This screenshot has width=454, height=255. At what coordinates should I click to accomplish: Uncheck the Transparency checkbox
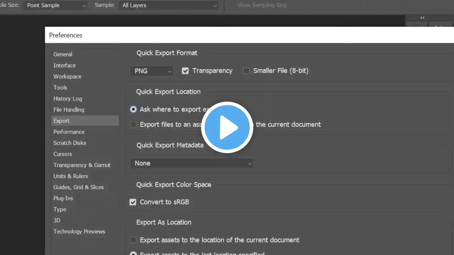185,71
